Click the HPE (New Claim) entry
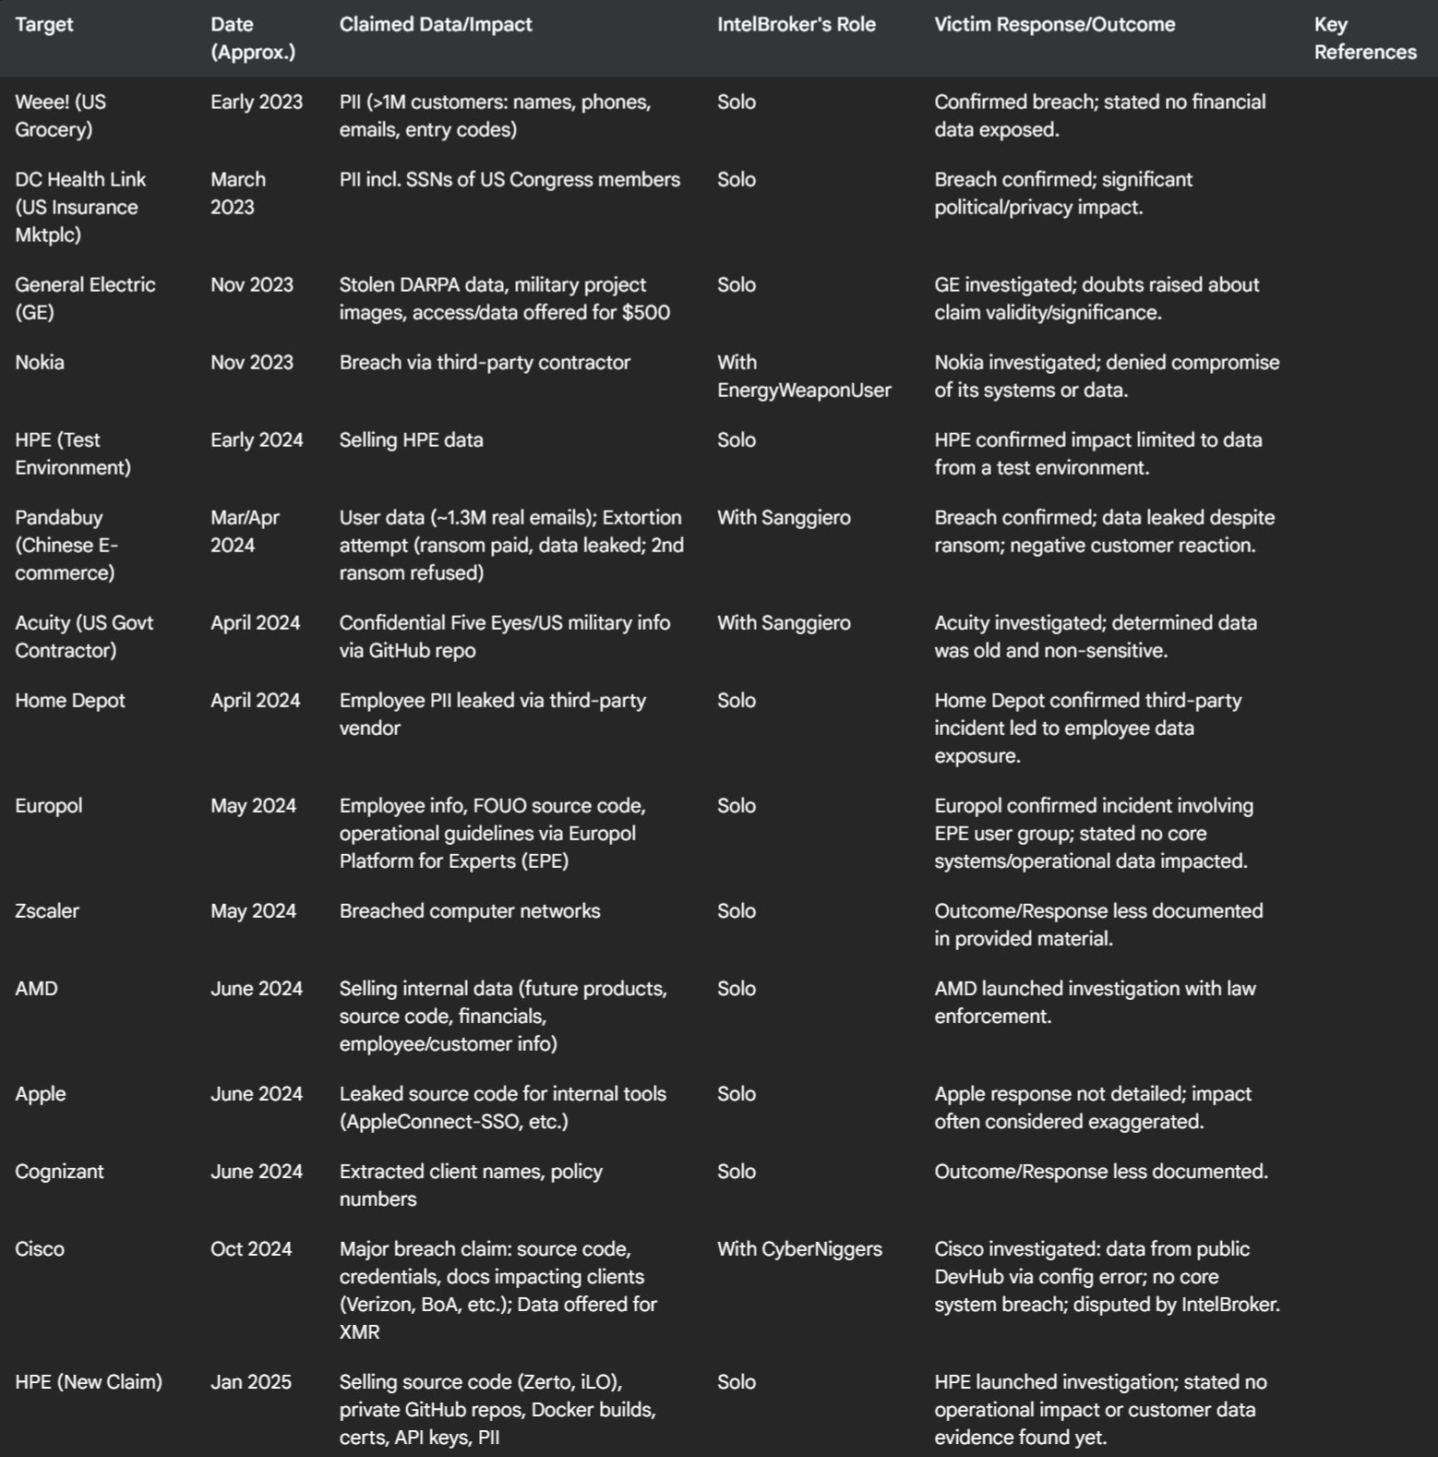The width and height of the screenshot is (1438, 1457). 89,1381
